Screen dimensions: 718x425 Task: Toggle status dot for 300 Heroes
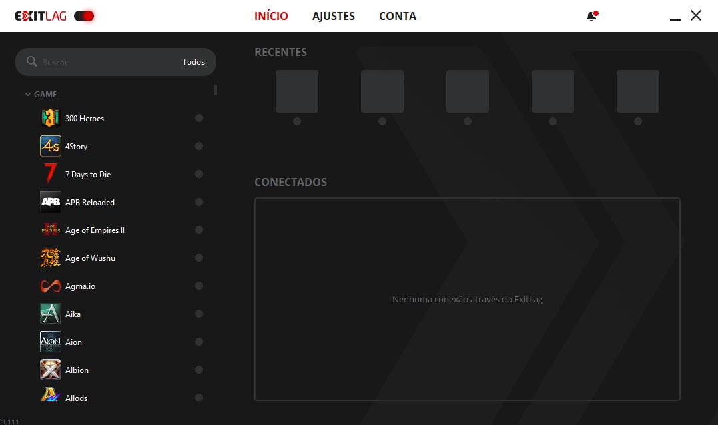point(198,118)
